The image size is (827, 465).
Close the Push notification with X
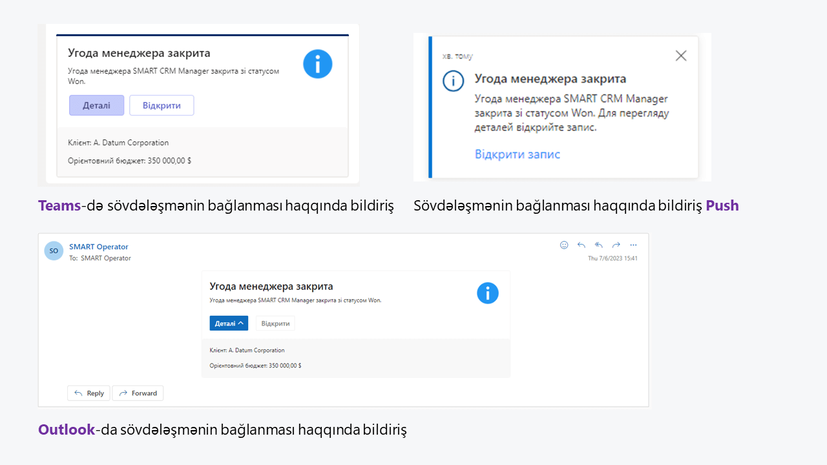pos(680,56)
